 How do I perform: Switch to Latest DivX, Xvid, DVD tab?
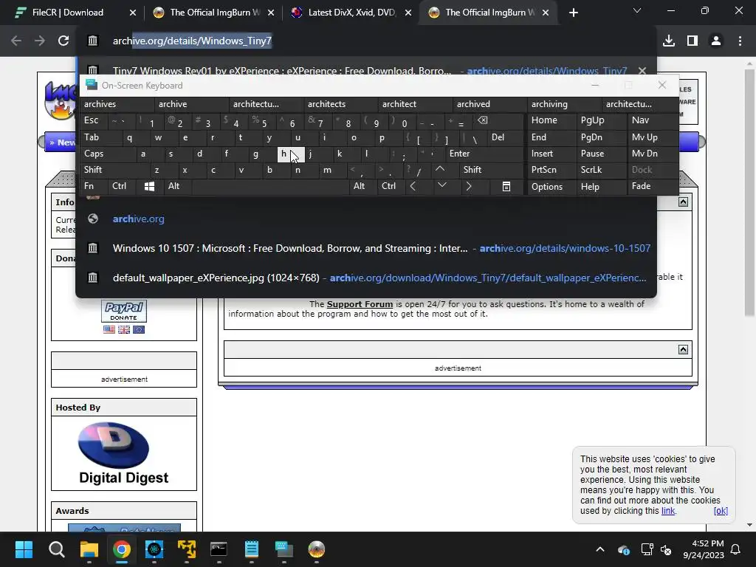click(351, 13)
